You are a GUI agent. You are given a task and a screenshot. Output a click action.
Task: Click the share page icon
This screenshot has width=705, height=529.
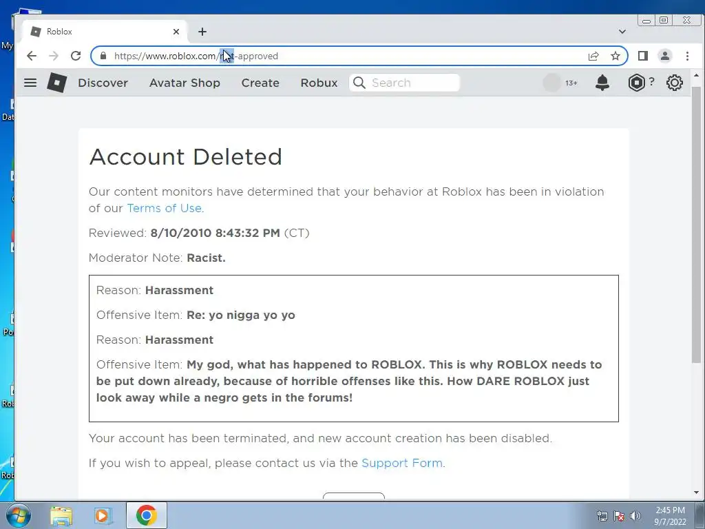click(593, 56)
